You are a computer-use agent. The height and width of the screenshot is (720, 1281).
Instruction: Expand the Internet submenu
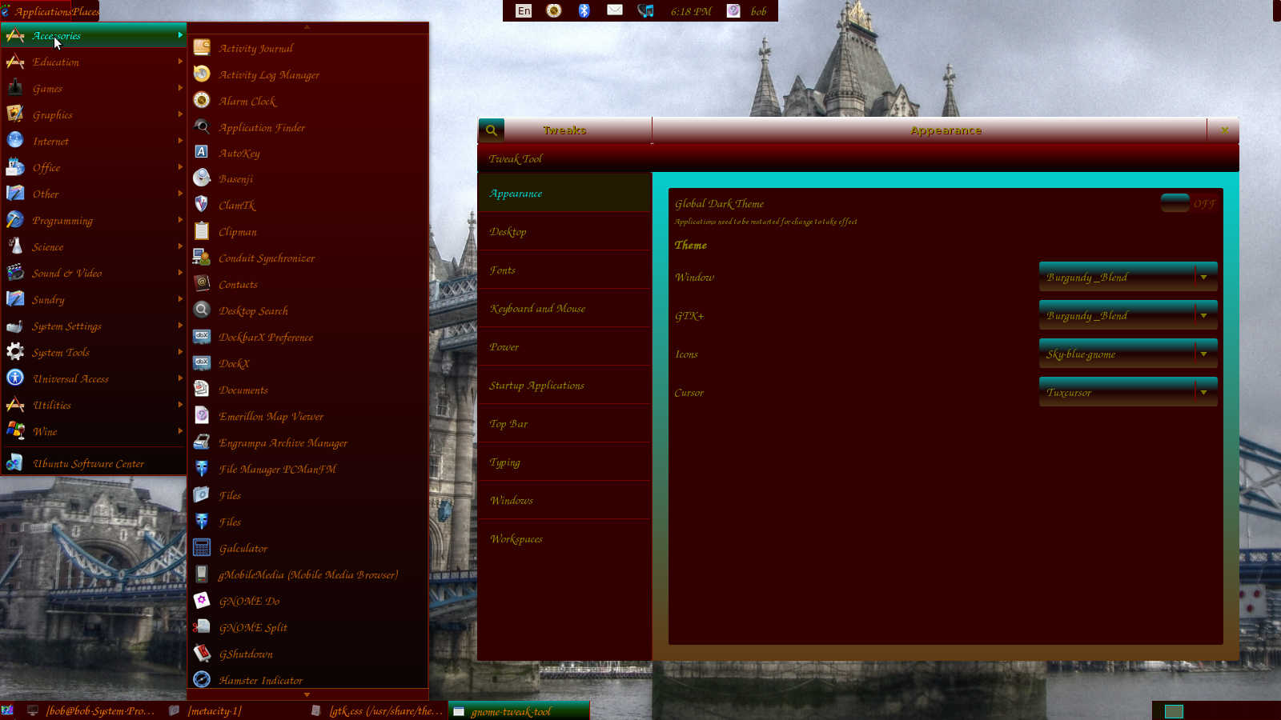coord(94,141)
